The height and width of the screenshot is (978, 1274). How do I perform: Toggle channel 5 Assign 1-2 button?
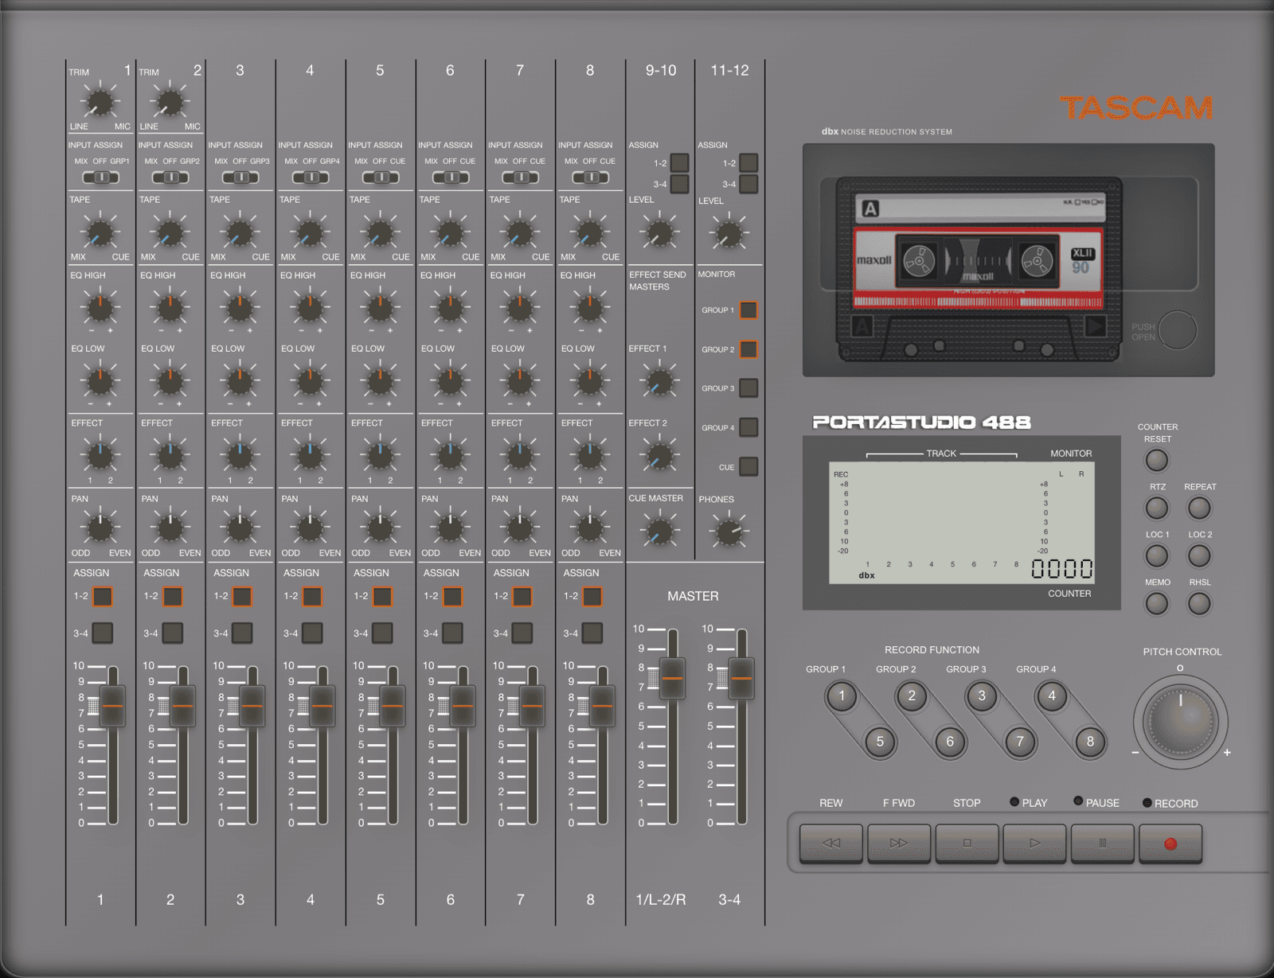pos(383,596)
